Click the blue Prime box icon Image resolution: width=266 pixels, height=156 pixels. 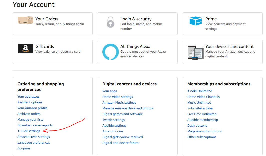pos(195,21)
